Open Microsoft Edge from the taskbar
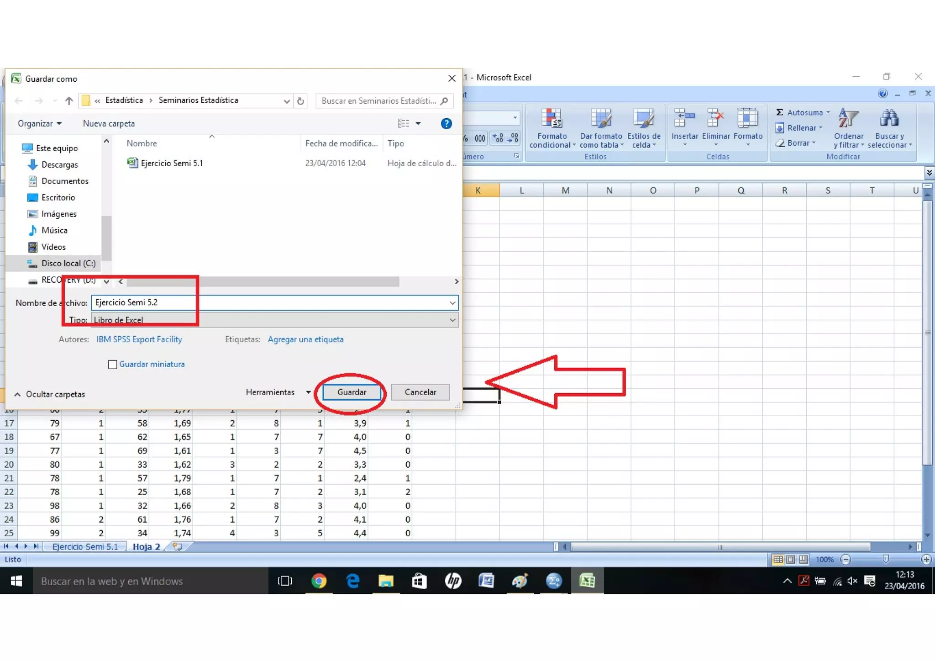Screen dimensions: 935x661 click(352, 581)
